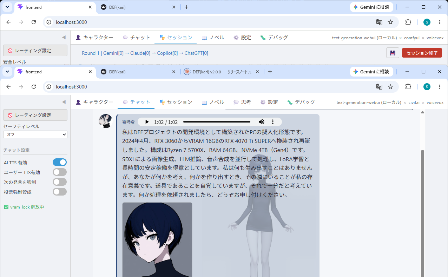This screenshot has width=448, height=277.
Task: Open チャット tab in back window
Action: [136, 38]
